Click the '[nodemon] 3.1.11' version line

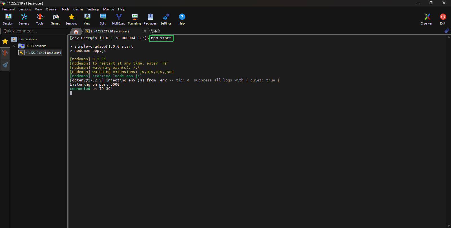tap(88, 59)
